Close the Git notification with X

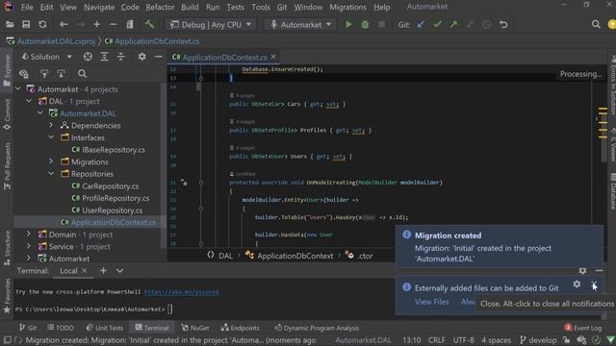point(594,284)
